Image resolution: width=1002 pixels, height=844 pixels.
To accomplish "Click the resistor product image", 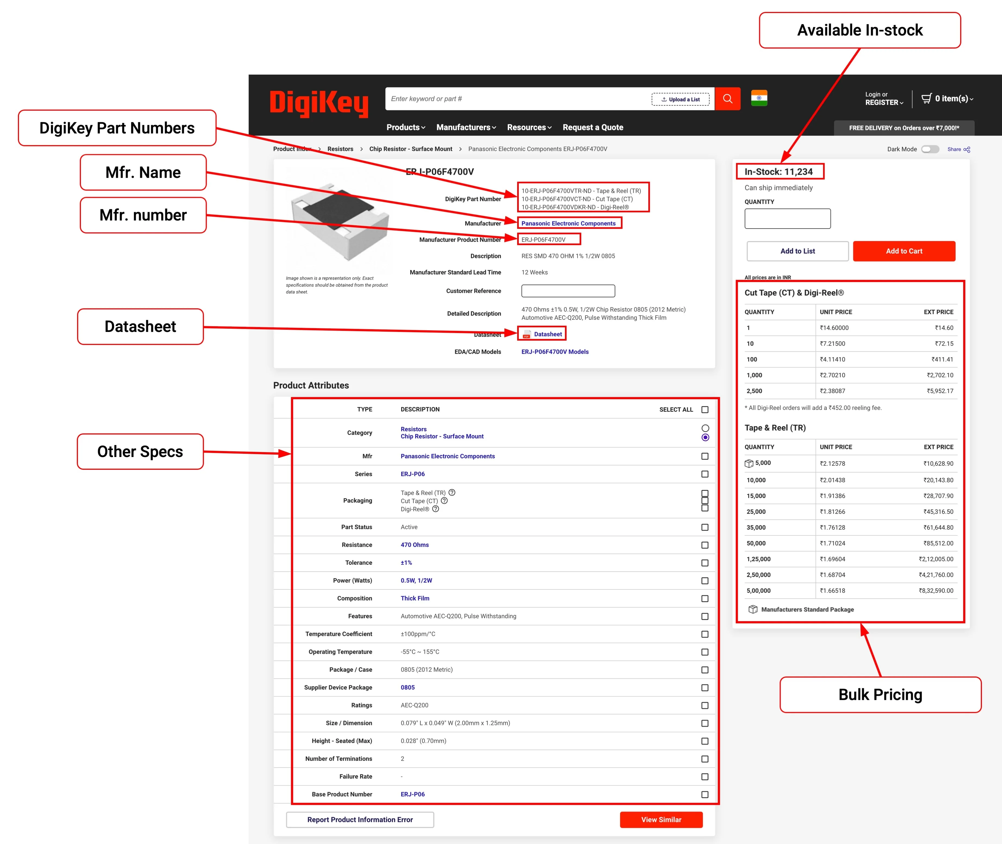I will 340,222.
